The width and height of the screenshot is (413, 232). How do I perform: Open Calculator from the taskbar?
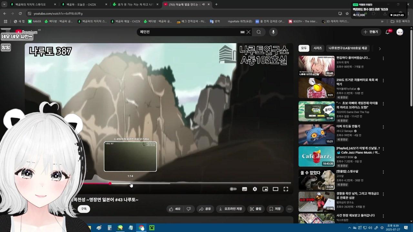[x=110, y=228]
